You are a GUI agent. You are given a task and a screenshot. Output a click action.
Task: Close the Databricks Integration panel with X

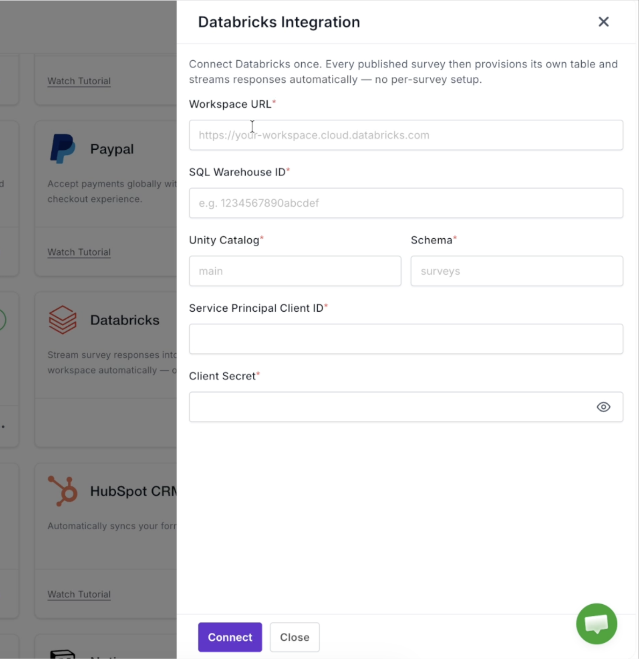click(x=603, y=22)
